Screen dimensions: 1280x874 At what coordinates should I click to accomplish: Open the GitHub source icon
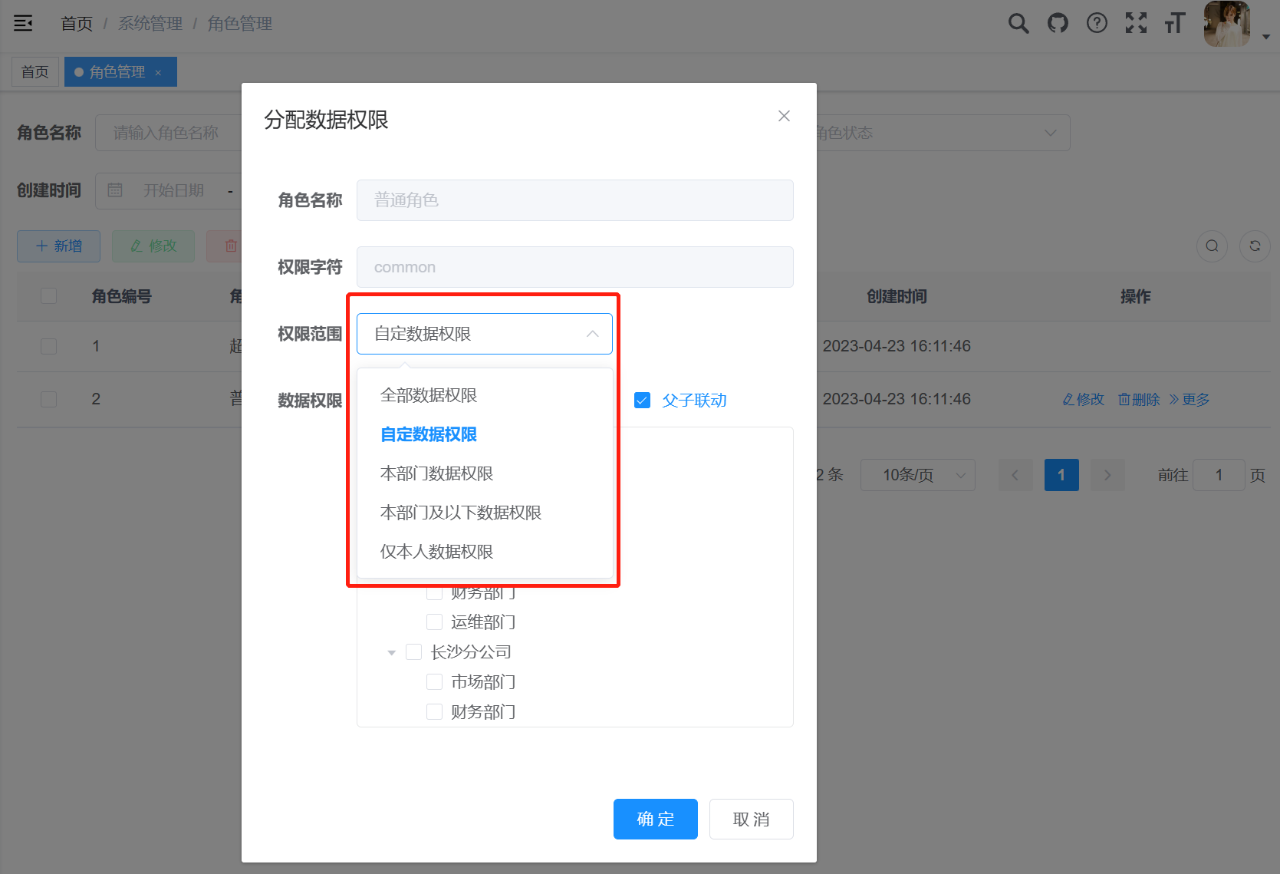click(1058, 23)
